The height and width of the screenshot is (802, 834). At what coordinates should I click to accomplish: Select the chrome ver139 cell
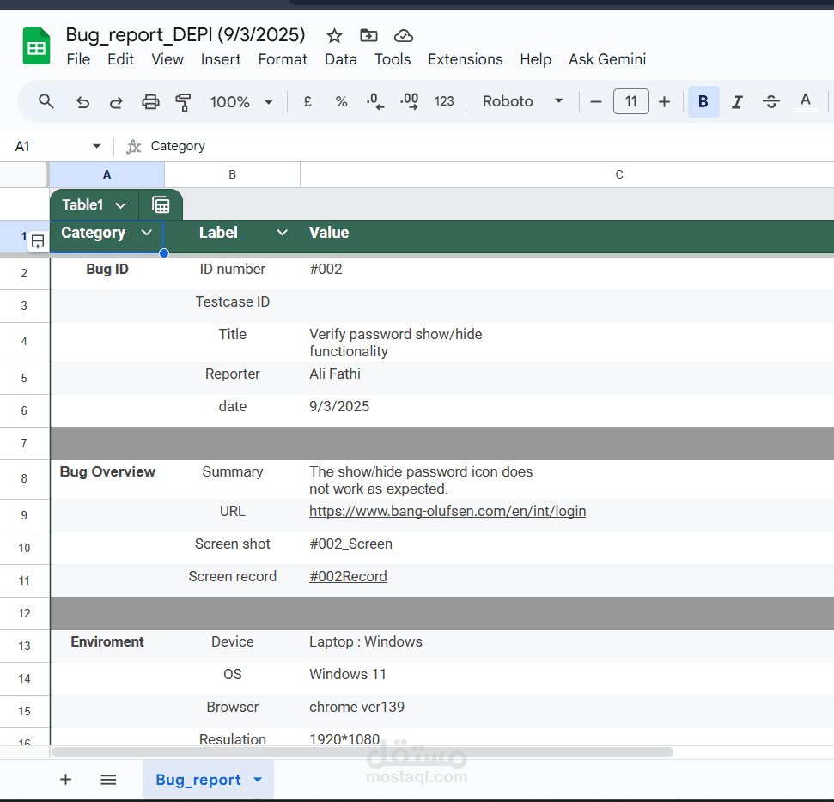567,711
